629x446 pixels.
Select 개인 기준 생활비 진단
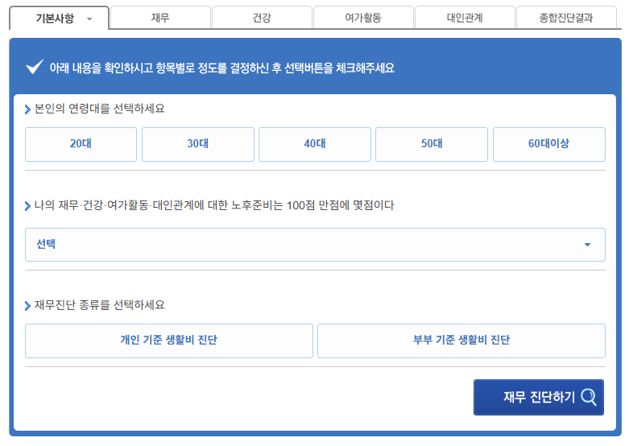pos(169,341)
